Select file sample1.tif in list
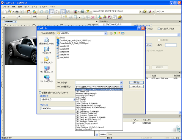Viewport: 182px width, 140px height. pos(63,46)
